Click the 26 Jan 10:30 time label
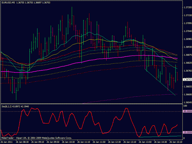 click(x=68, y=142)
